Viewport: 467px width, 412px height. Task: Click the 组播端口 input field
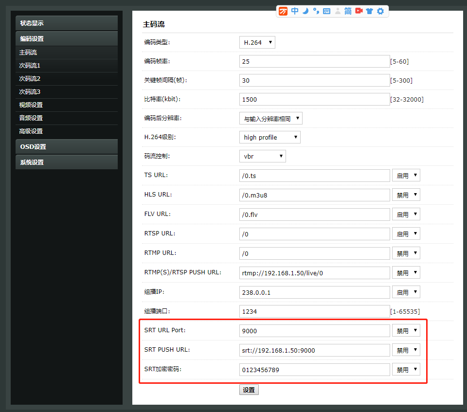315,311
